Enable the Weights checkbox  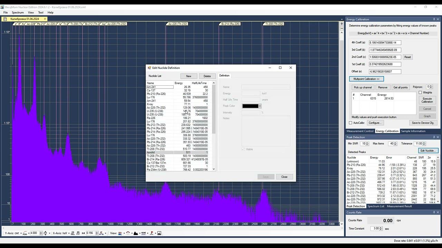(420, 92)
